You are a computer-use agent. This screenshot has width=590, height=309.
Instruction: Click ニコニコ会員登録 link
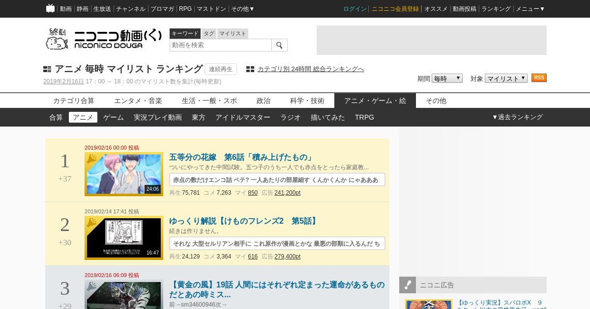395,9
